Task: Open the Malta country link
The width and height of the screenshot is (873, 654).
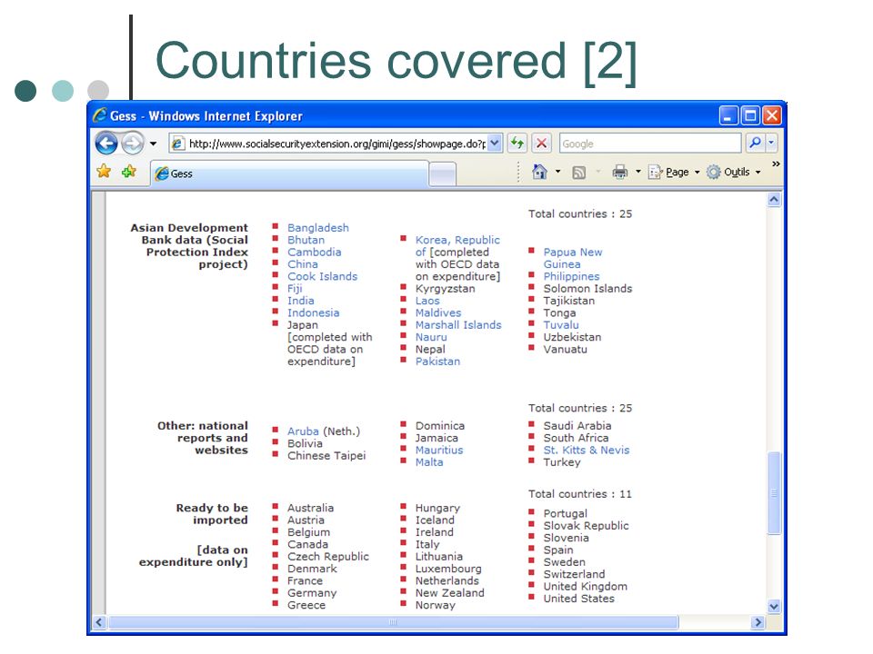Action: tap(429, 462)
